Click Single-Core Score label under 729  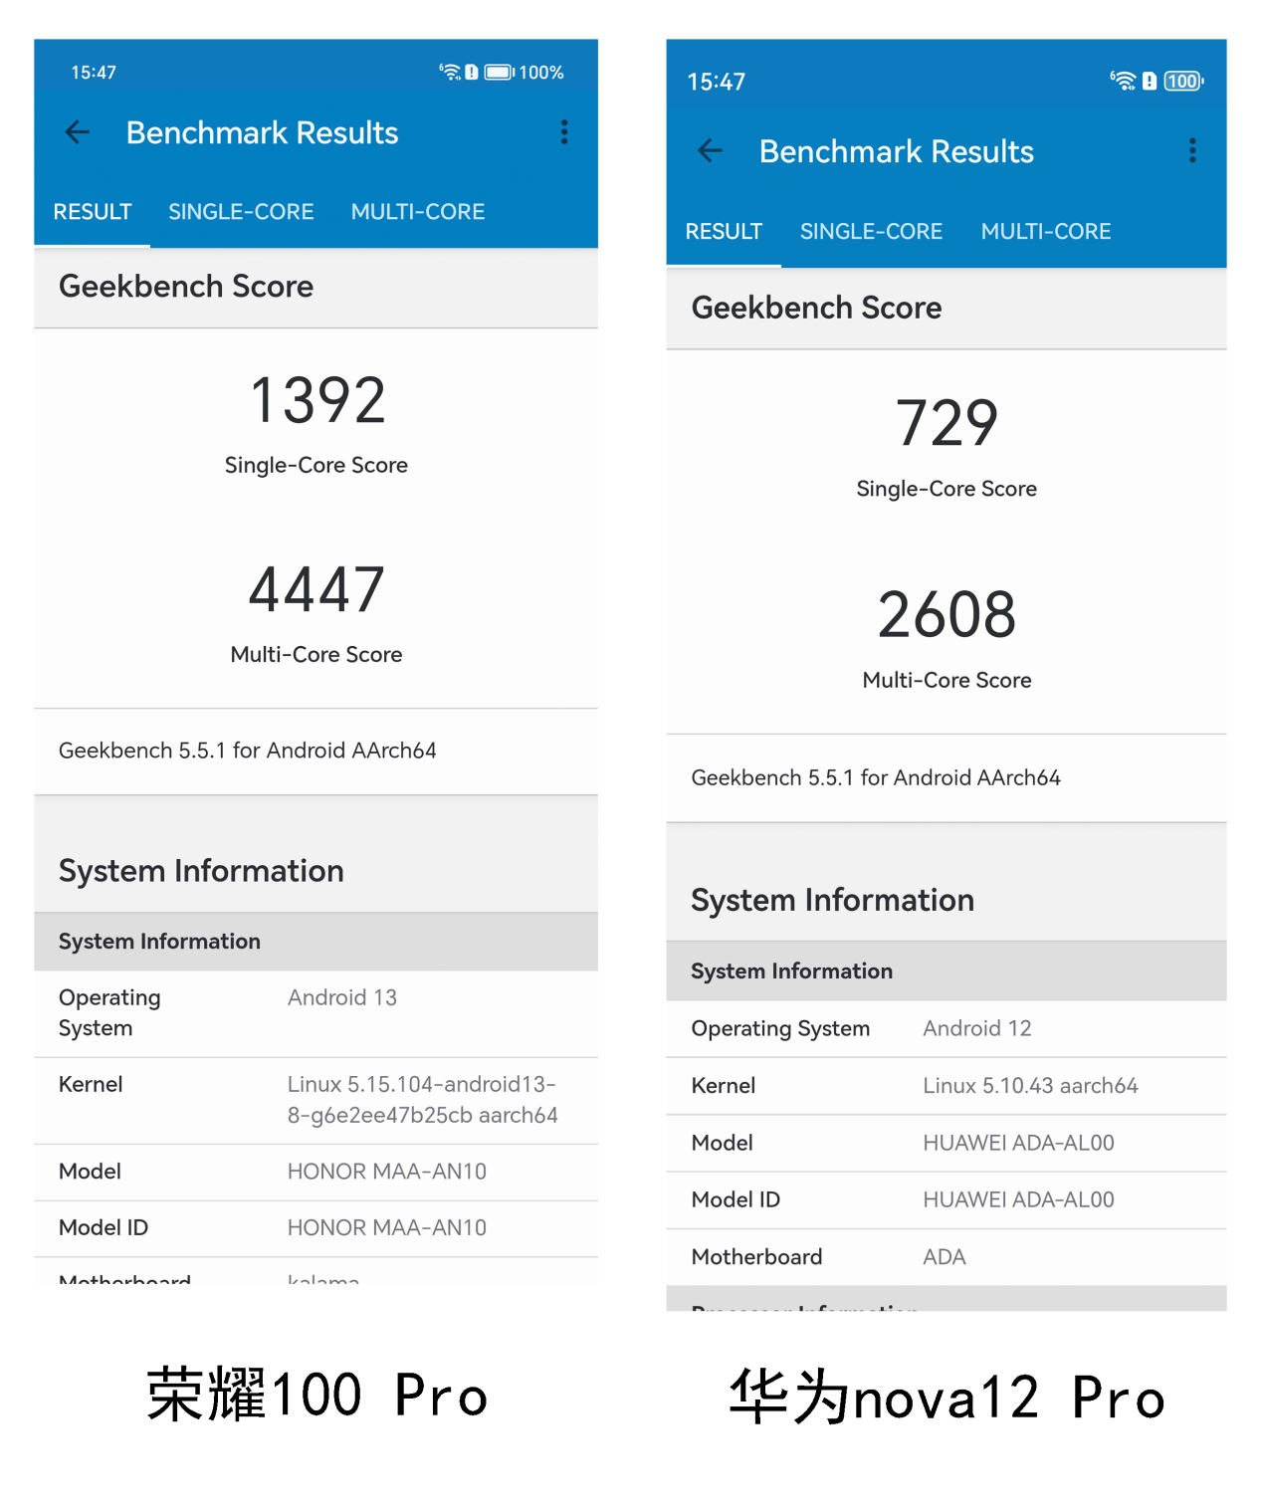(x=946, y=489)
